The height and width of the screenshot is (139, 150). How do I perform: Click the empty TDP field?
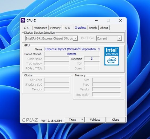[x=92, y=63]
